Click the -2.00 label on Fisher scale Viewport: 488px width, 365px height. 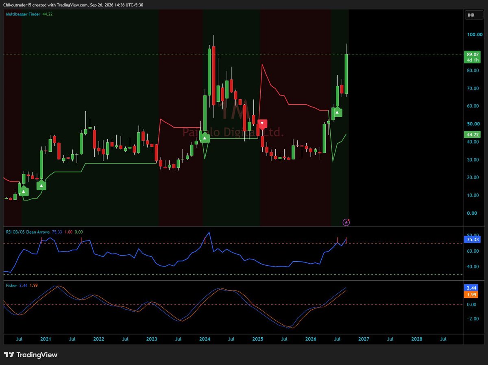tap(473, 319)
